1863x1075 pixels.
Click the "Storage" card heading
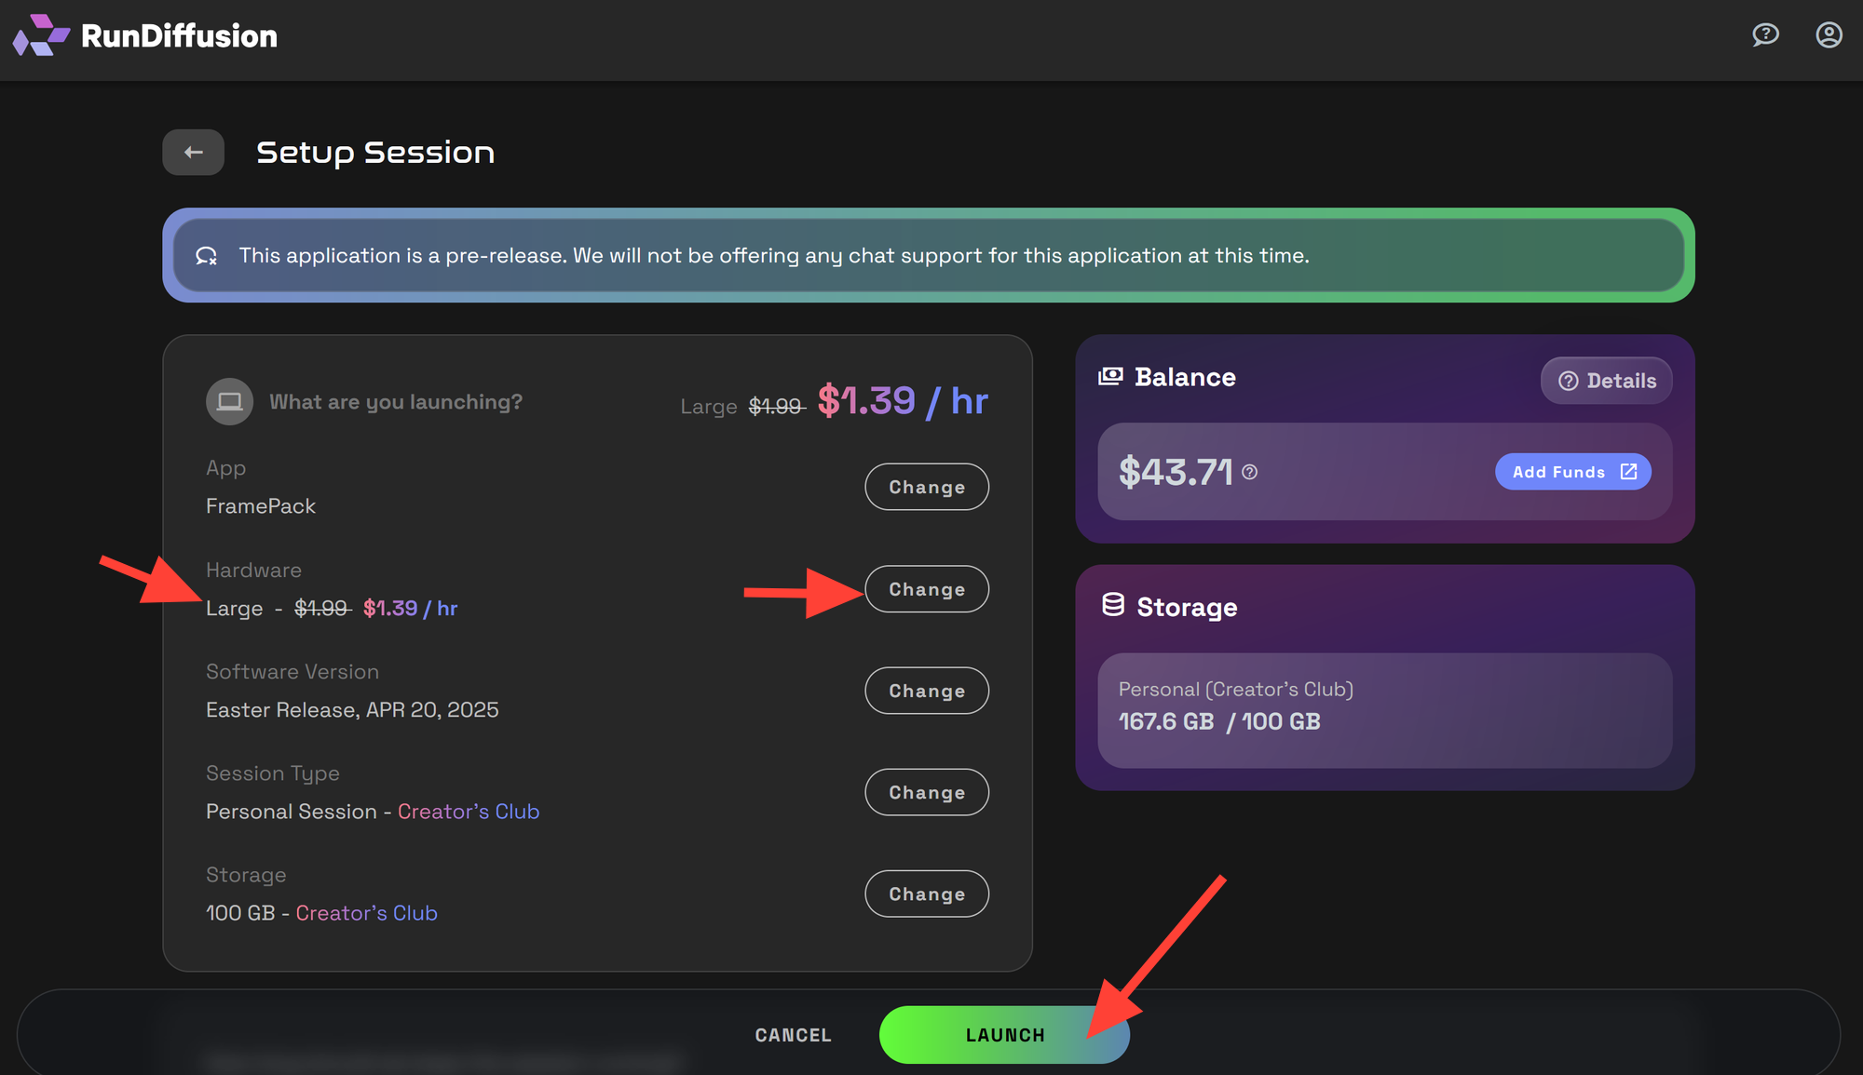(1187, 607)
